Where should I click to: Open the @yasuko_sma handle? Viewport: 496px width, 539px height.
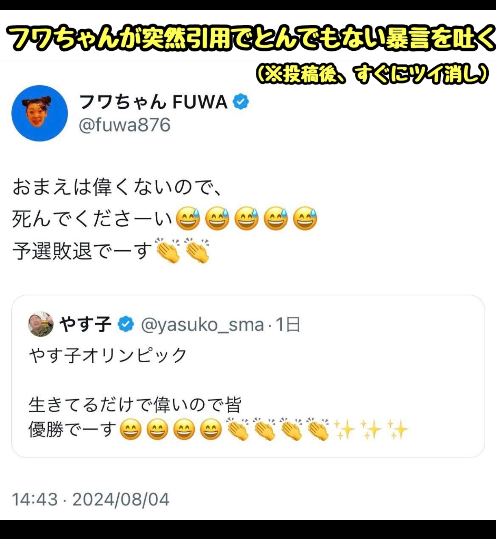(202, 325)
